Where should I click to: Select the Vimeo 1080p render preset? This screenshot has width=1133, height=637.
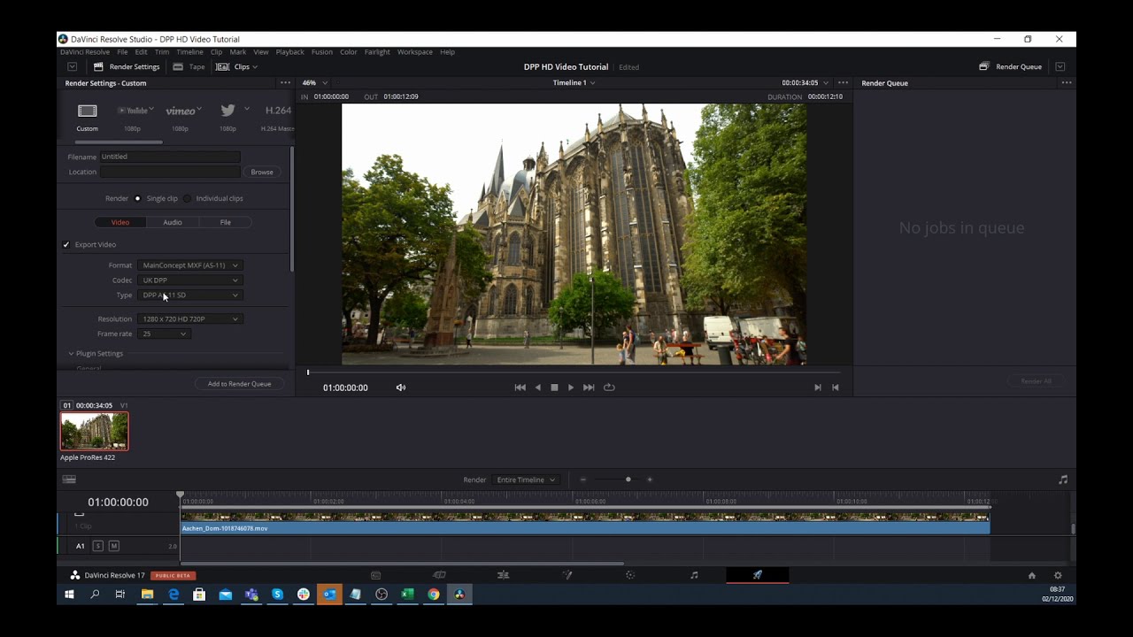click(x=181, y=111)
